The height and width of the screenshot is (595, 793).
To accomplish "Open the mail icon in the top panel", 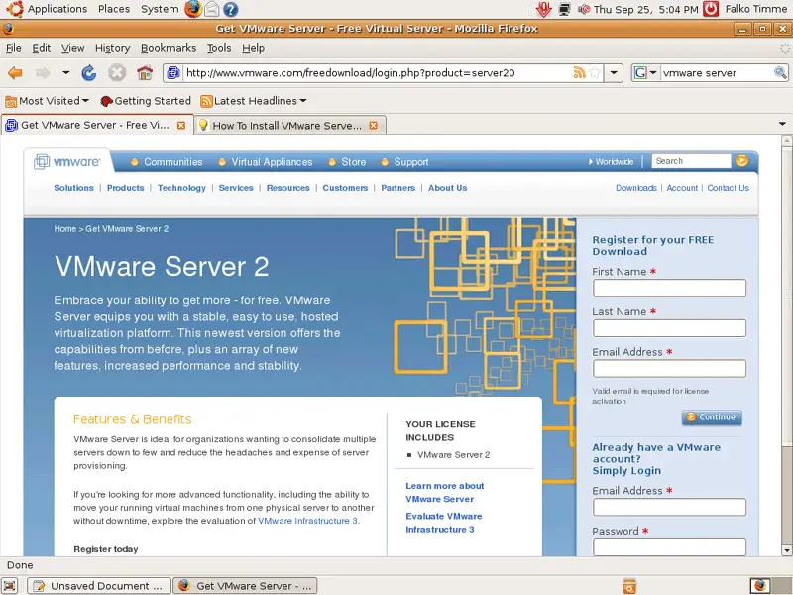I will tap(211, 9).
